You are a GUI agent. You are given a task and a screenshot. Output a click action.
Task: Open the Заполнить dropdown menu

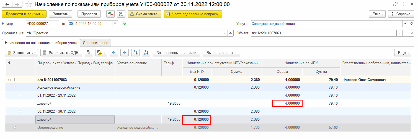[x=21, y=53]
